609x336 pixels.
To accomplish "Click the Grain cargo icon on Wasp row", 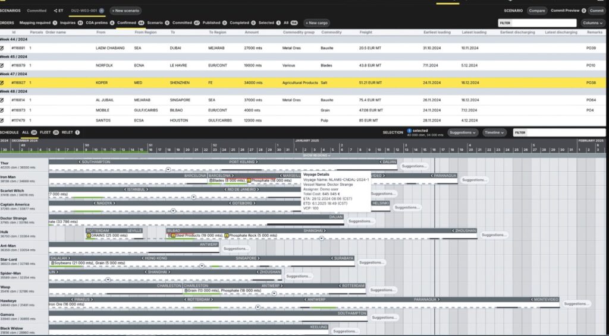I will point(186,291).
